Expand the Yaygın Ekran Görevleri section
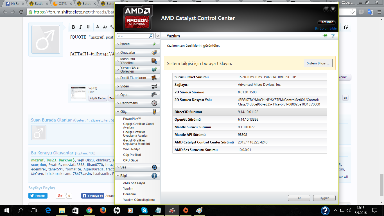Image resolution: width=384 pixels, height=216 pixels. coord(137,69)
